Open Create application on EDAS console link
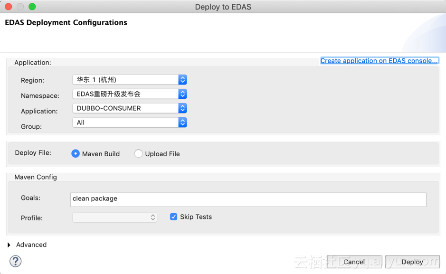Image resolution: width=446 pixels, height=274 pixels. (379, 60)
